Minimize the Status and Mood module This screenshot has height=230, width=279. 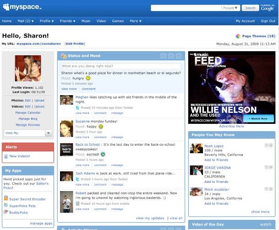[179, 56]
